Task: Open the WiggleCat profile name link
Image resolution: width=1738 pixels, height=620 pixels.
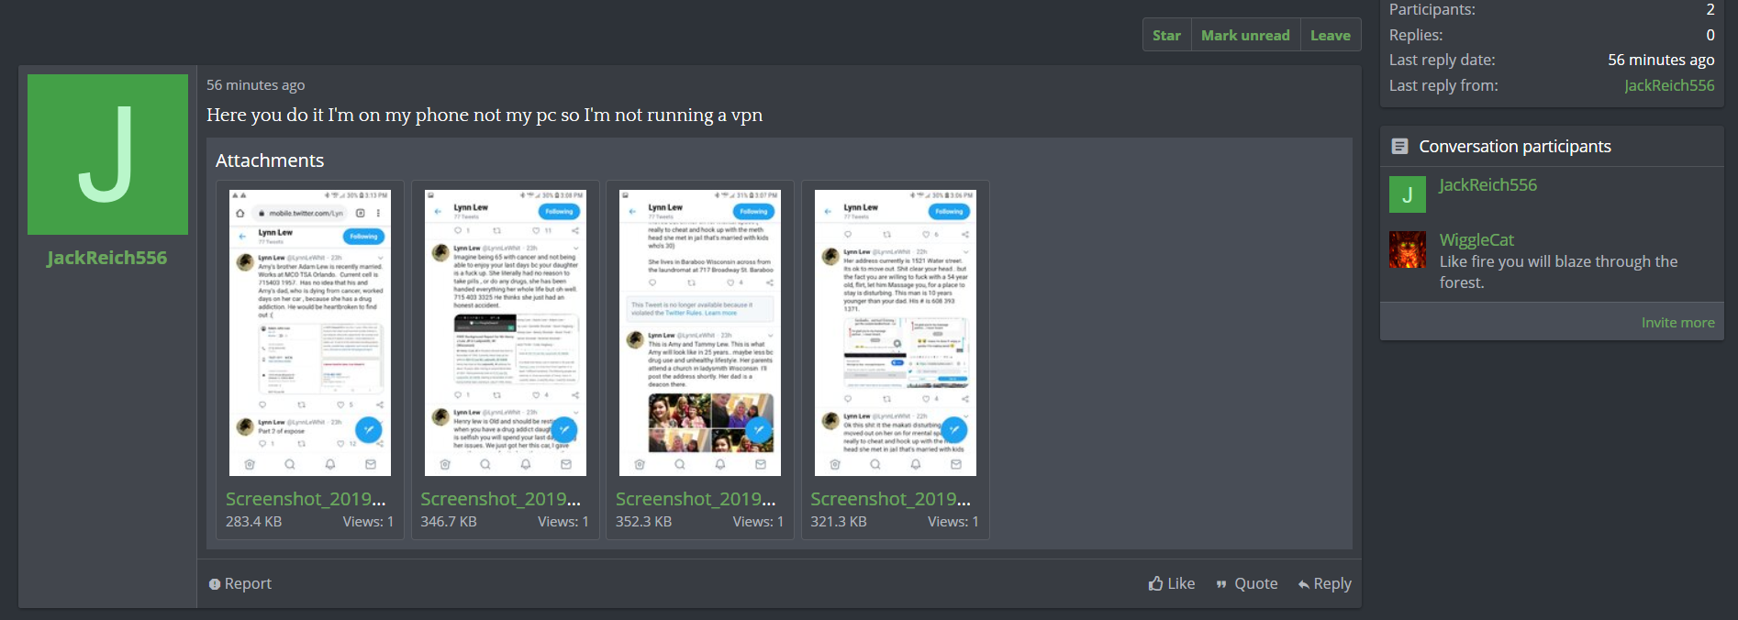Action: [x=1476, y=240]
